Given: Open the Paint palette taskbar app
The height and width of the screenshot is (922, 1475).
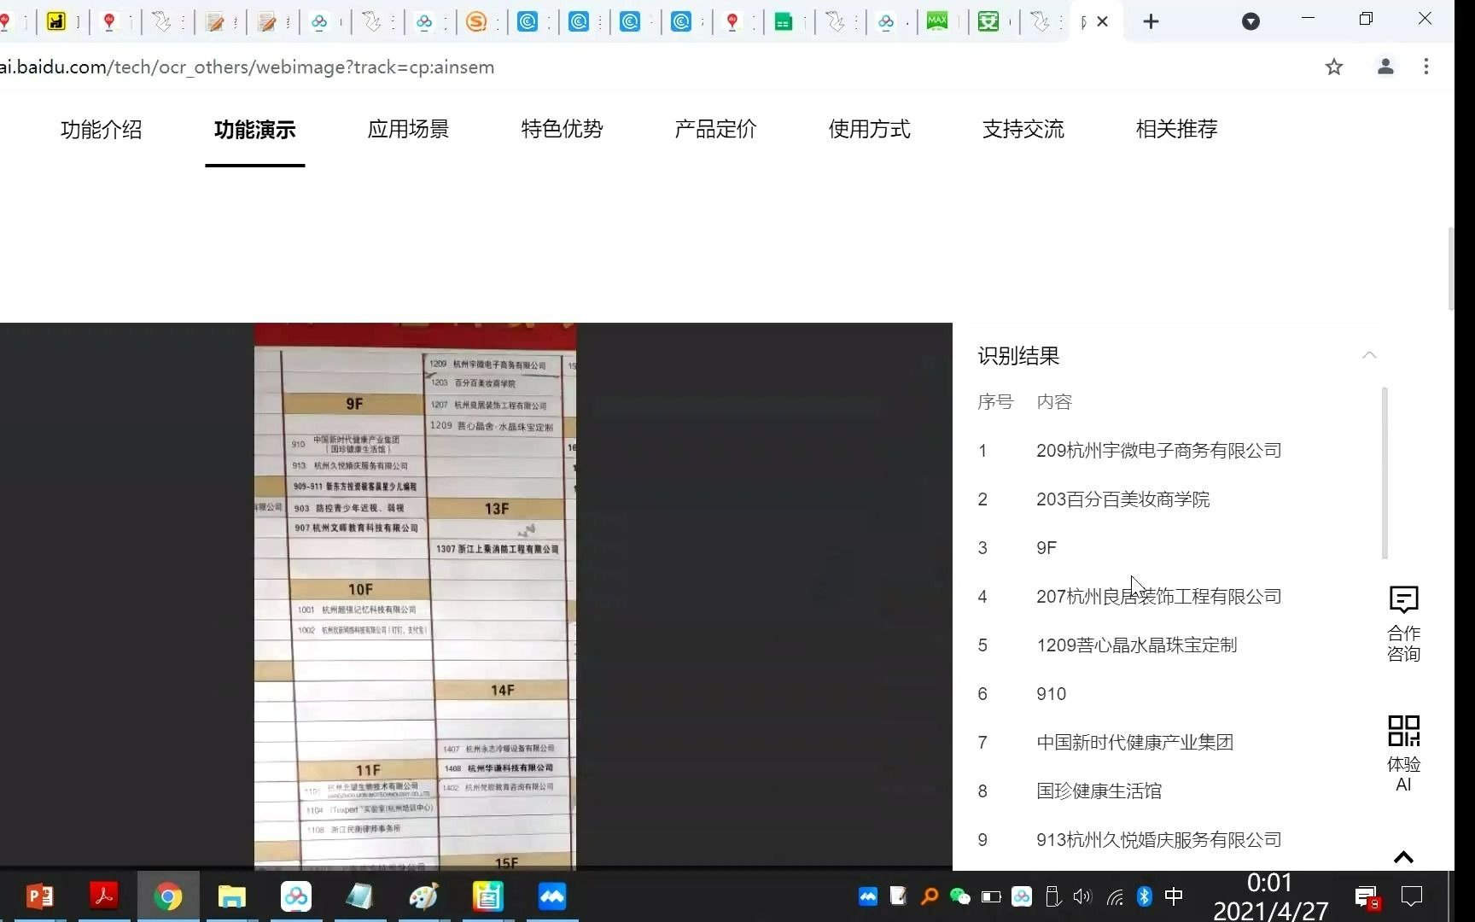Looking at the screenshot, I should point(424,896).
